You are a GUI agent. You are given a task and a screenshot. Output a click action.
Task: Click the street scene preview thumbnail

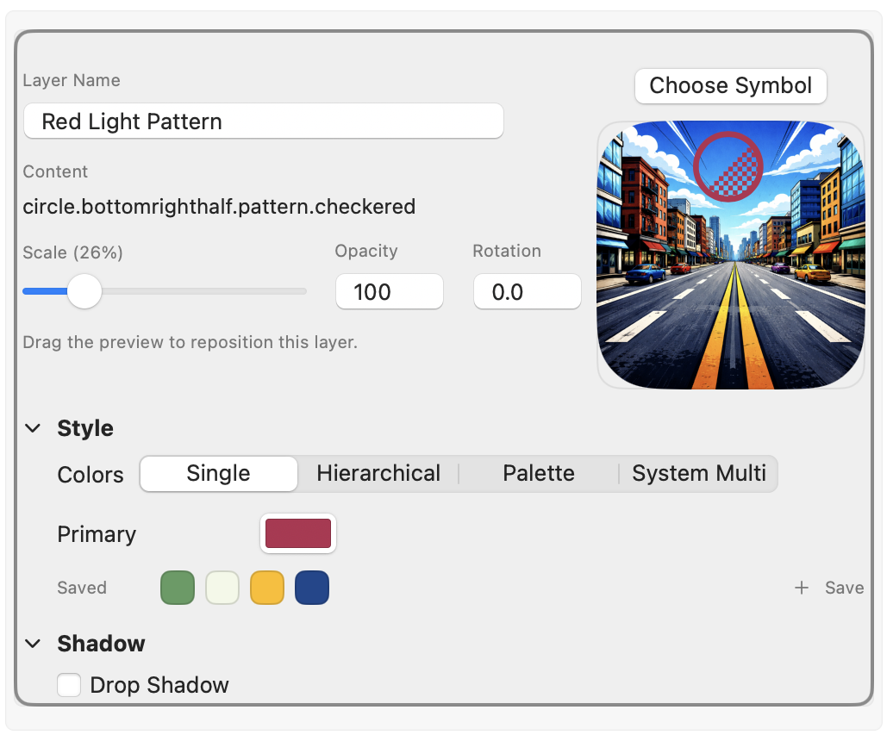[731, 255]
